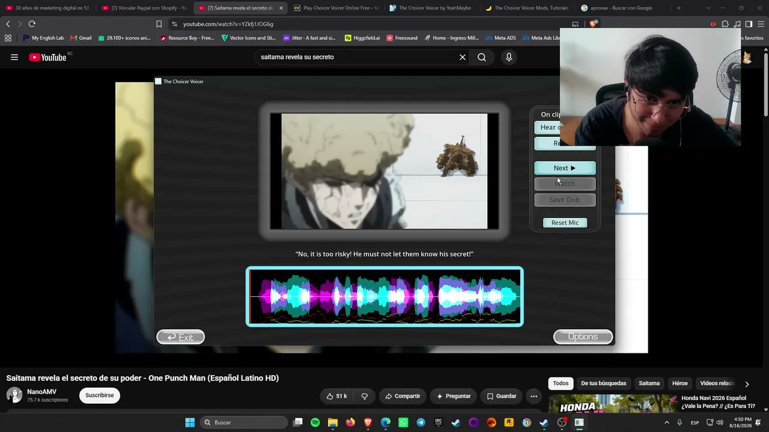Click the Exit button in The Choicer Voicer
The image size is (769, 432).
pyautogui.click(x=181, y=337)
